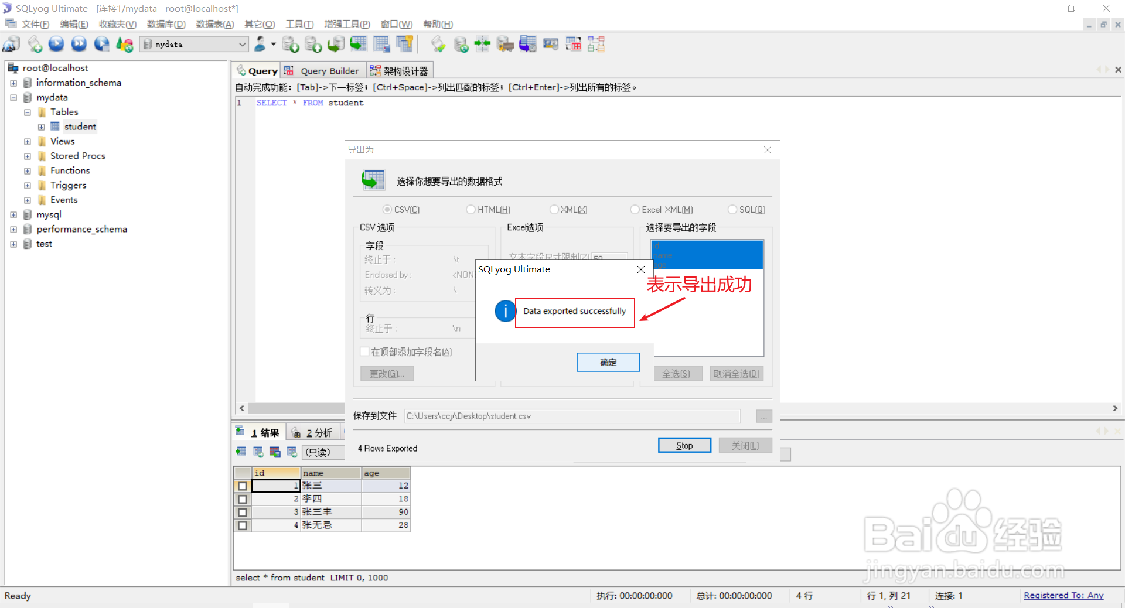The image size is (1125, 608).
Task: Launch the Database Synchronization icon with refresh arrows
Action: click(461, 44)
